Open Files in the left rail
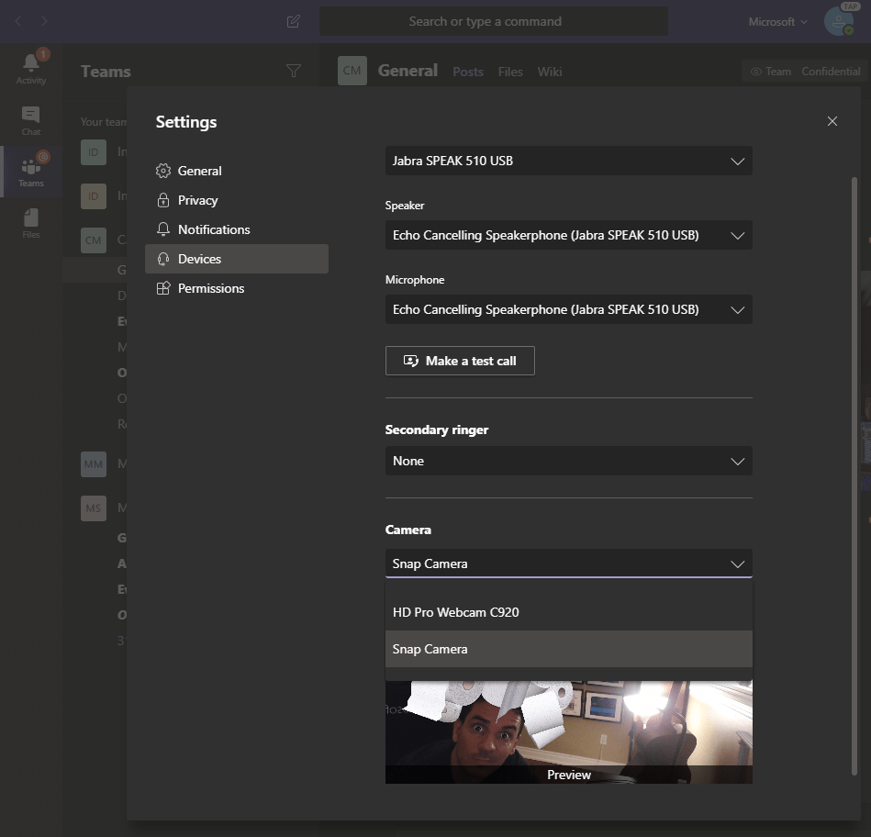The image size is (871, 837). 30,223
